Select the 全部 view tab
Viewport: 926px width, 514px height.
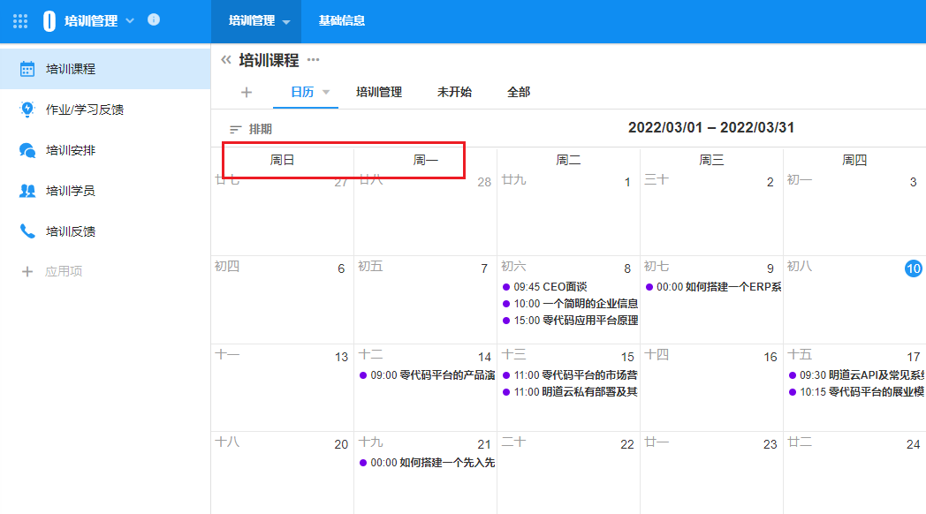[519, 92]
